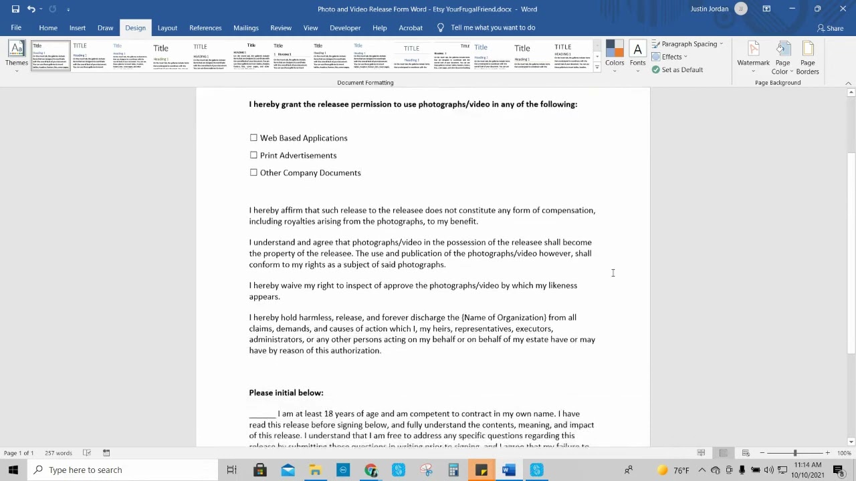
Task: Open the Mail app on taskbar
Action: [x=288, y=470]
